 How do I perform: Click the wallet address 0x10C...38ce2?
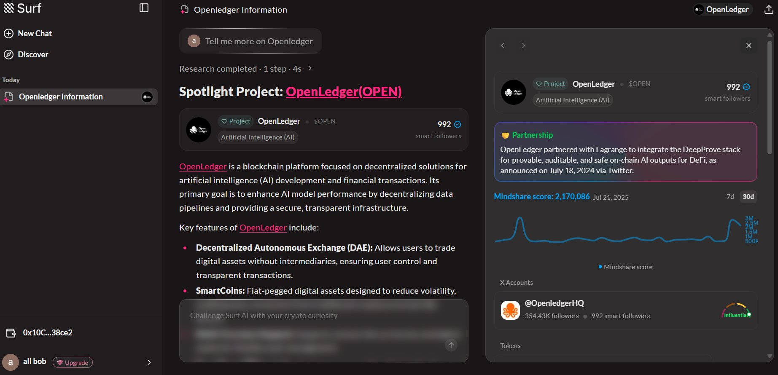[48, 333]
